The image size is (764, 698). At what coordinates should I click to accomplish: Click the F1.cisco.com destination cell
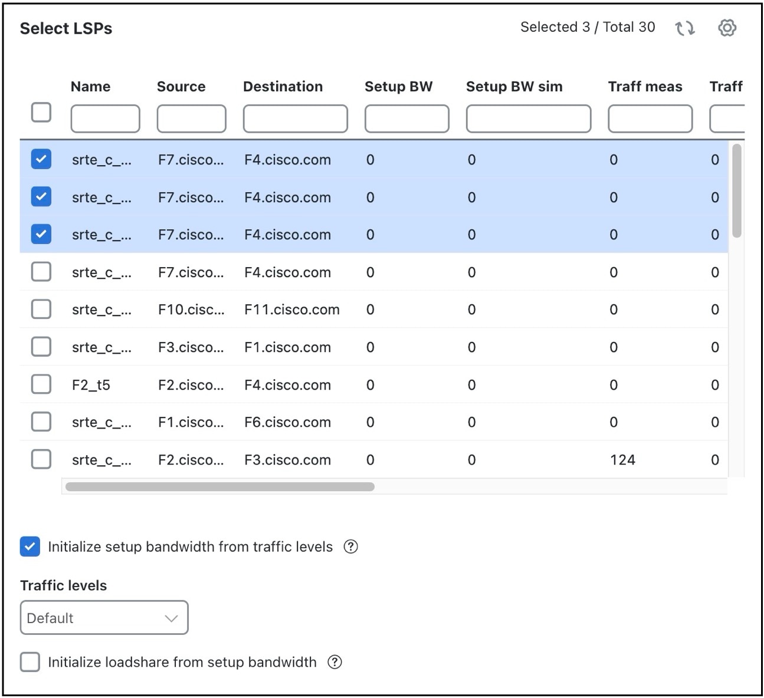(288, 347)
